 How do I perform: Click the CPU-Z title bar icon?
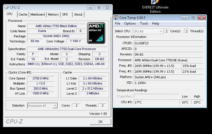(6, 7)
